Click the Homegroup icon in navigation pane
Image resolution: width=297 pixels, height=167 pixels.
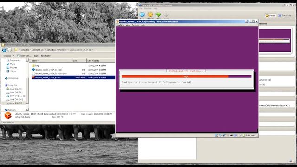click(6, 78)
